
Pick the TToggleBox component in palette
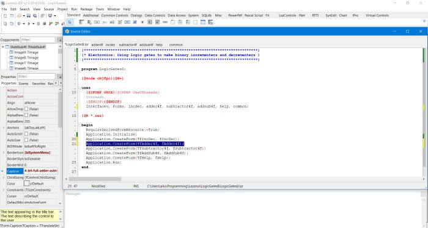(x=127, y=23)
